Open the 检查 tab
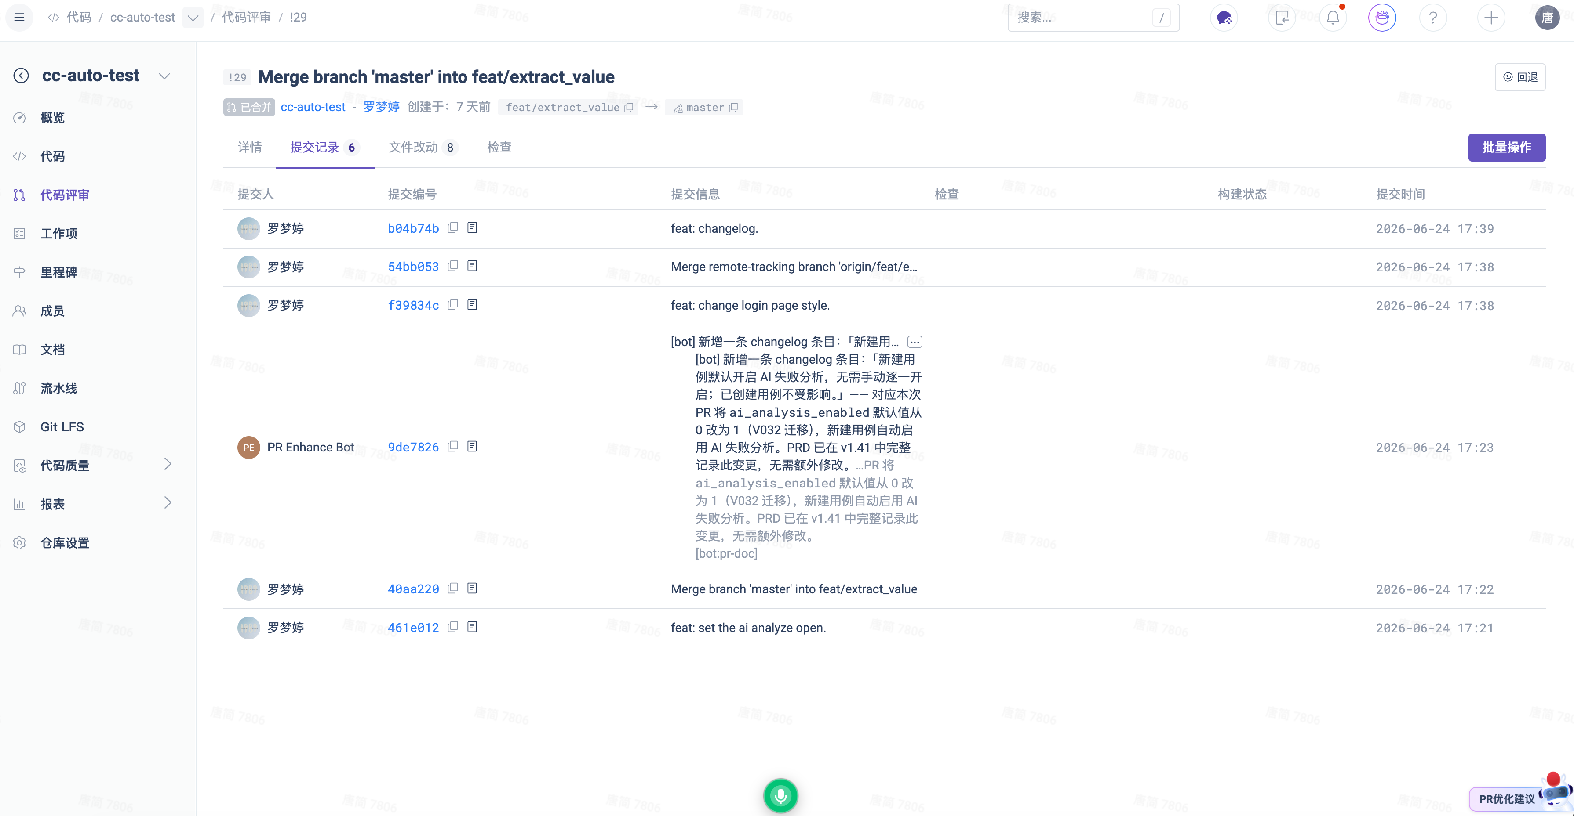Screen dimensions: 1574x816 (499, 147)
